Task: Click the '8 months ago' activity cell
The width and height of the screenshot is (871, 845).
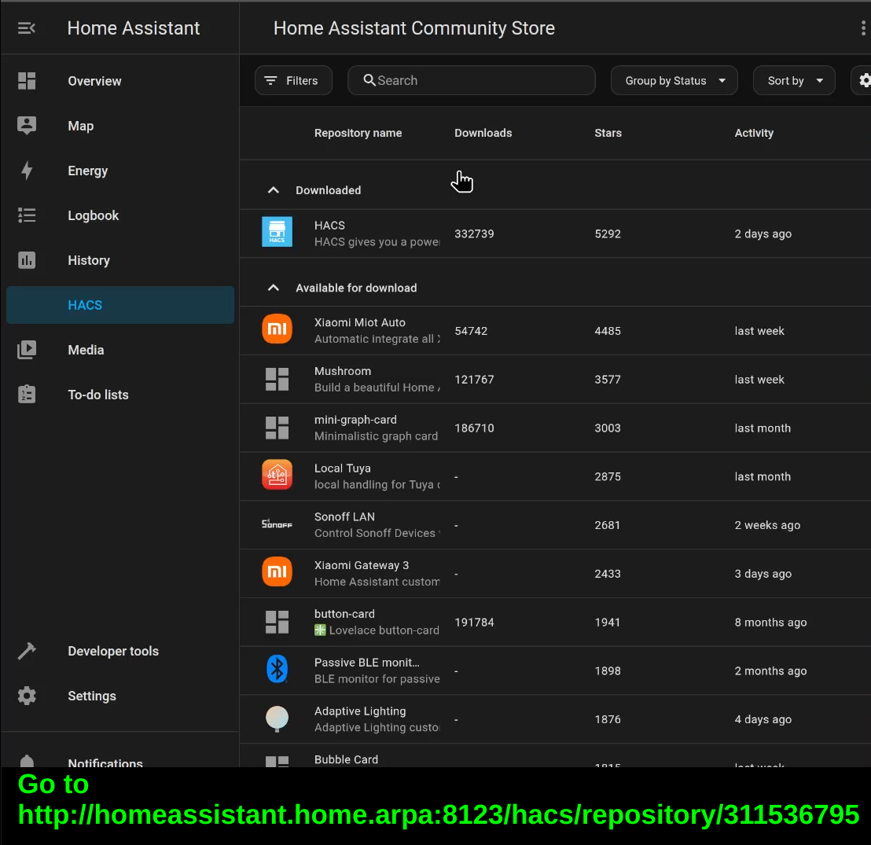Action: (770, 623)
